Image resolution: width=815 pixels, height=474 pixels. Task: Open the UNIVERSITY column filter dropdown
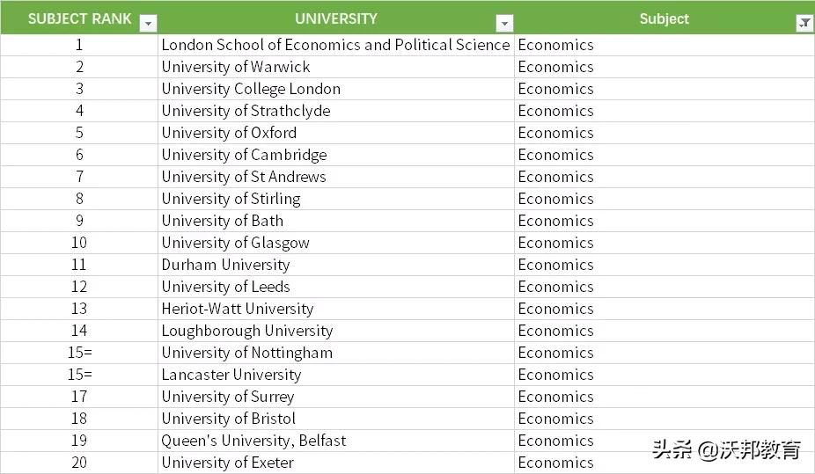click(504, 24)
